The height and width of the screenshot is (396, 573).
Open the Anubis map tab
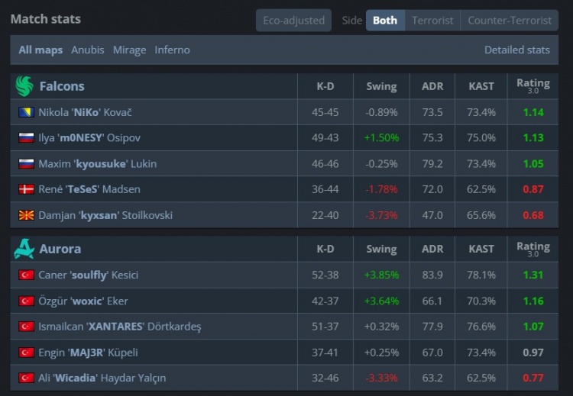(x=88, y=50)
